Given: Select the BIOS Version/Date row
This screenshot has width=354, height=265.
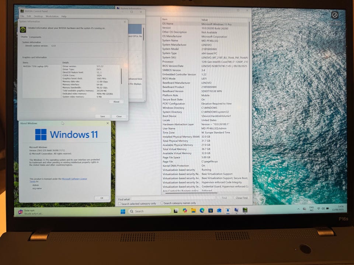Looking at the screenshot, I should [x=205, y=66].
